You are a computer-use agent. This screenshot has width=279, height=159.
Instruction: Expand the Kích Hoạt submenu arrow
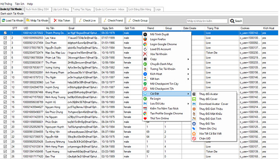(188, 74)
